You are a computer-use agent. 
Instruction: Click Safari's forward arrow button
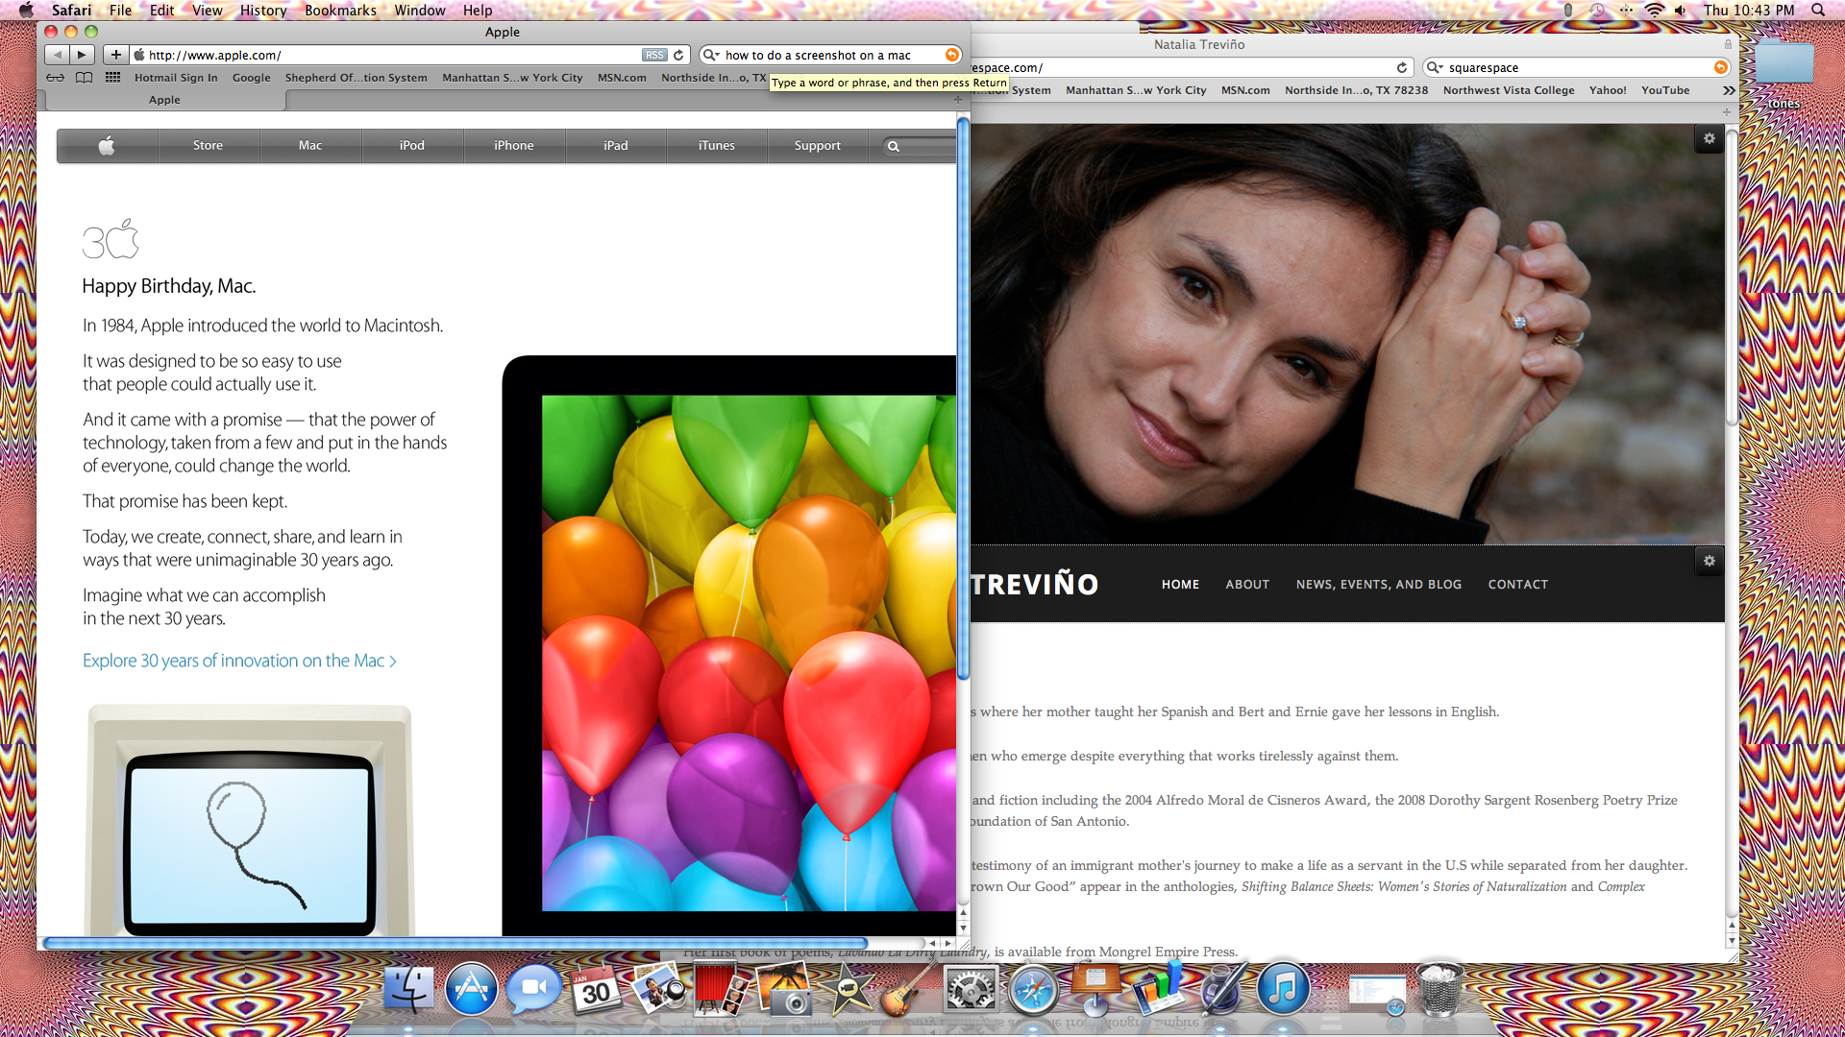point(82,55)
